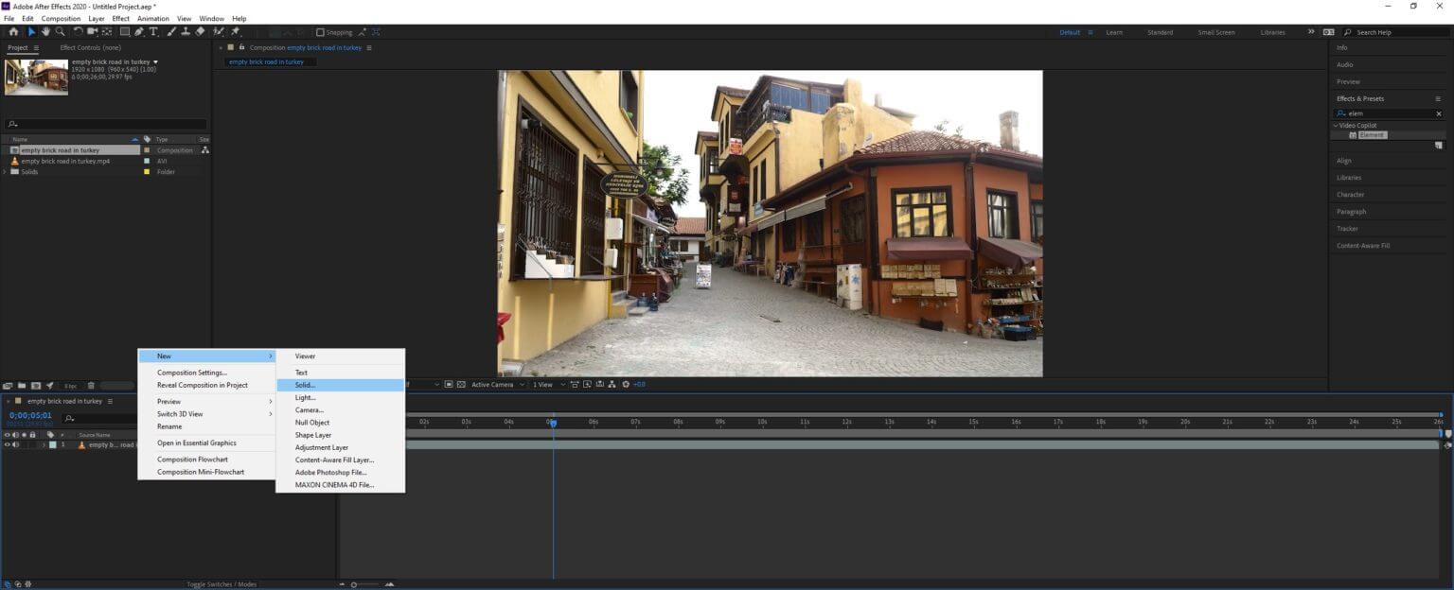Click the Home tool icon
This screenshot has height=590, width=1454.
tap(13, 31)
